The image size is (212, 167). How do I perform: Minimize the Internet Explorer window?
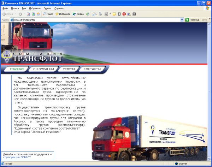click(199, 3)
